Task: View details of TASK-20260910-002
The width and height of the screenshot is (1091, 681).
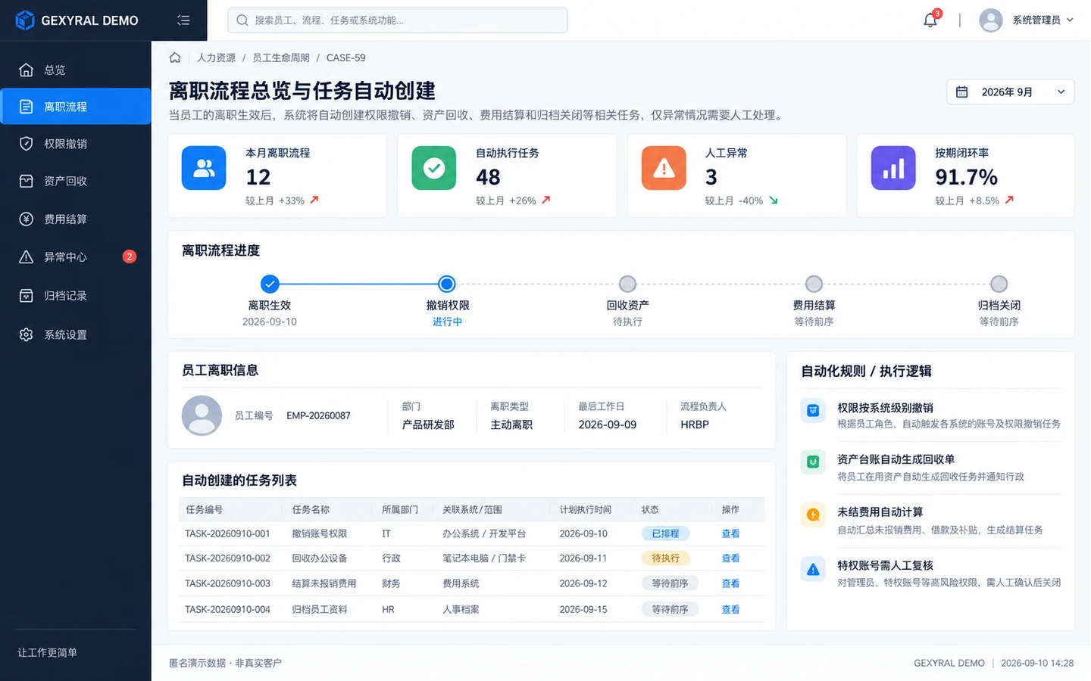Action: point(730,558)
